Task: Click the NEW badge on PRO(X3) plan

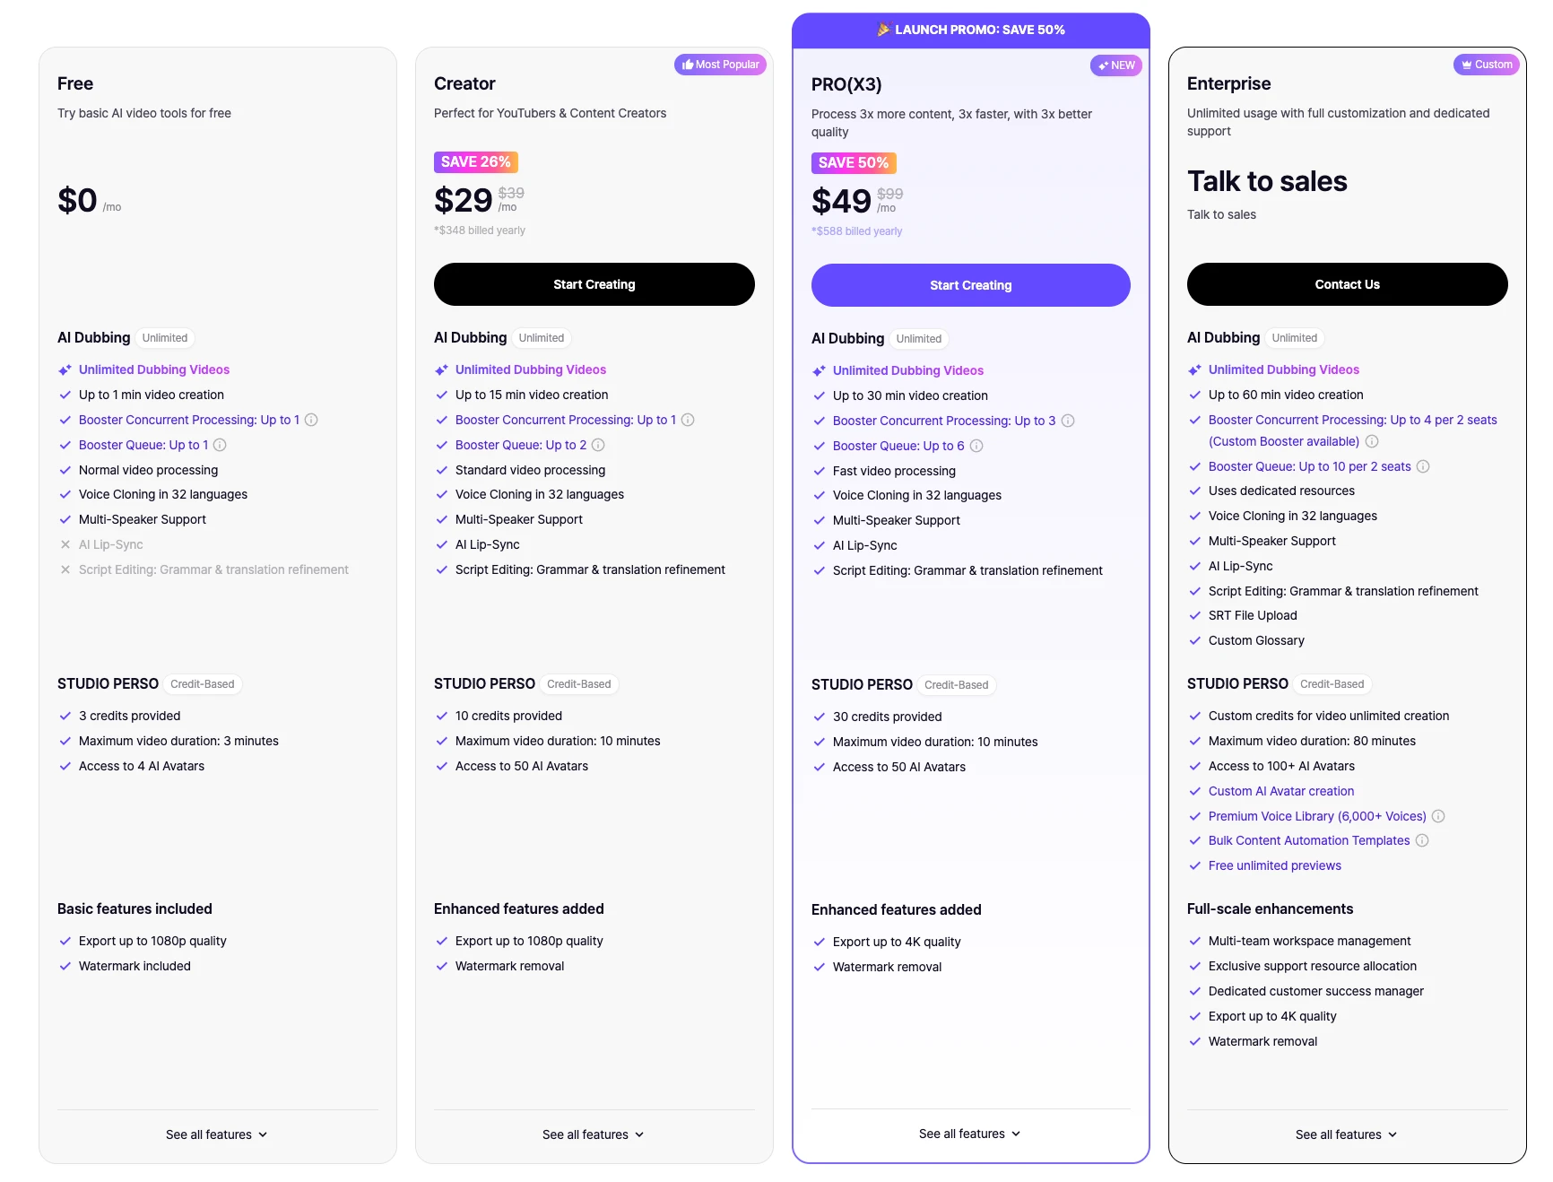Action: [x=1116, y=65]
